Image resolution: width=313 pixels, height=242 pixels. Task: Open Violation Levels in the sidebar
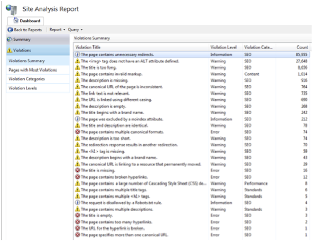pyautogui.click(x=38, y=88)
